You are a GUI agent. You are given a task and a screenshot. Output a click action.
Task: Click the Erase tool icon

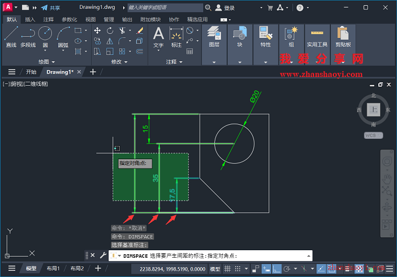(140, 30)
